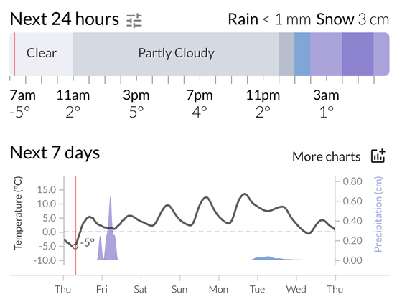Click the blue rain segment in hourly bar
397x299 pixels.
coord(302,54)
